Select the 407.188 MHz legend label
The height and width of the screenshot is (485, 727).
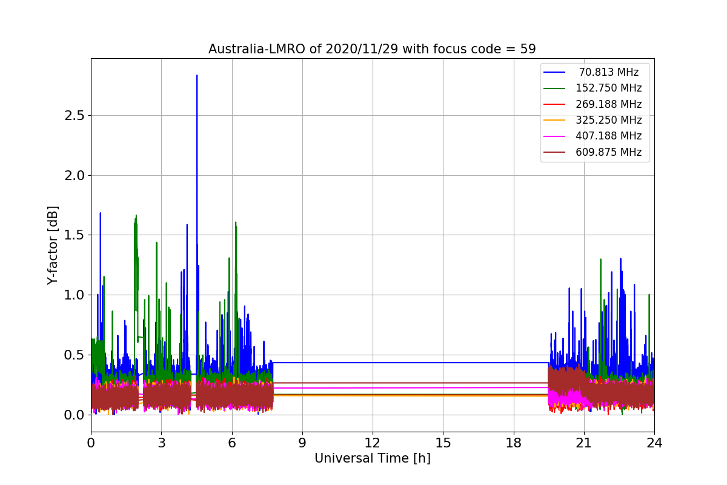(x=608, y=136)
